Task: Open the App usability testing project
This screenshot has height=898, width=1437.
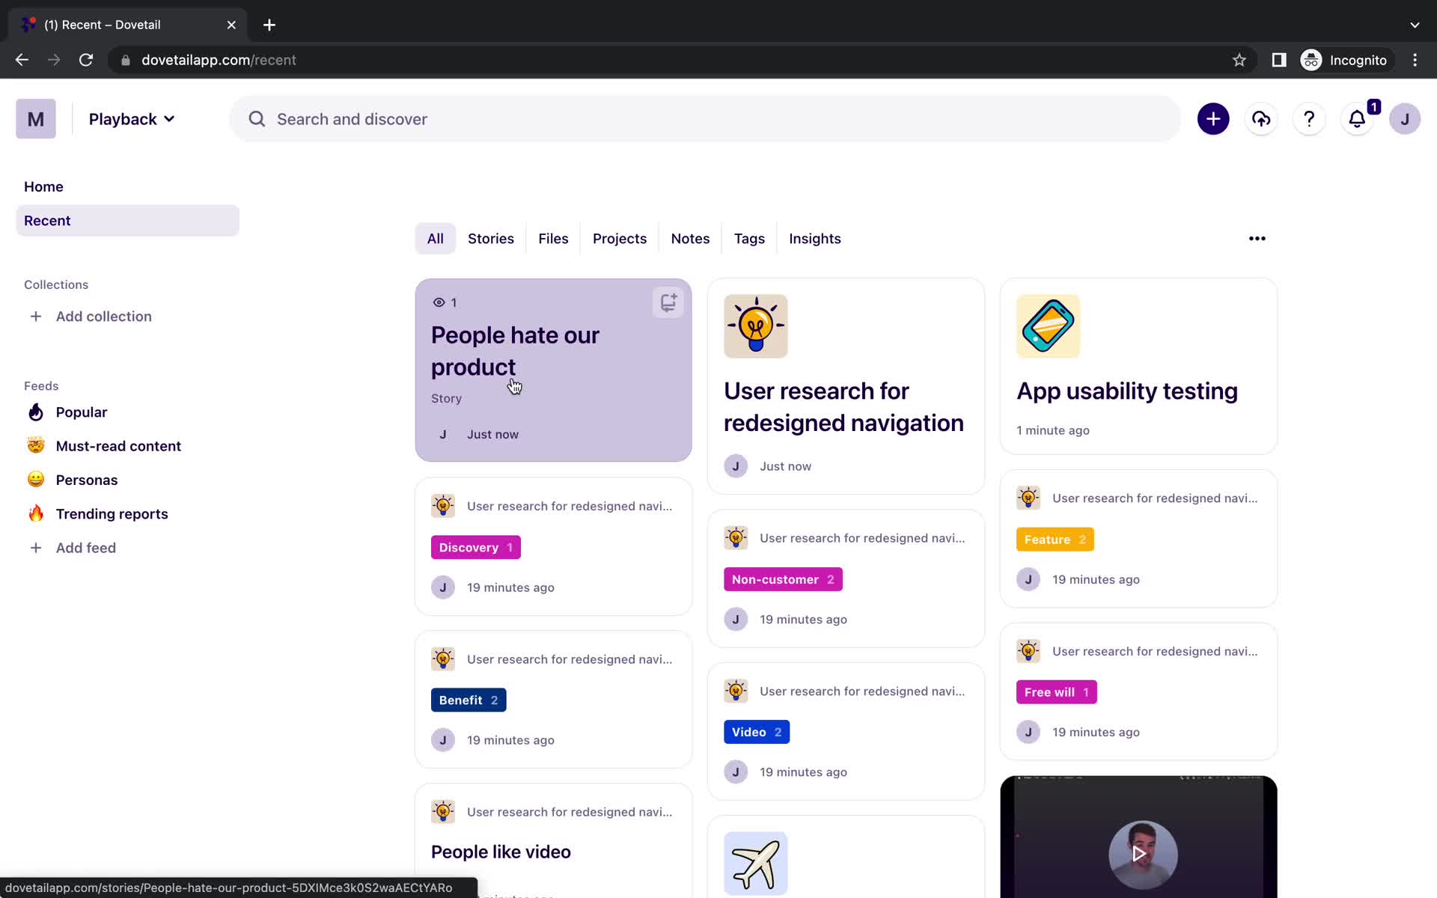Action: pos(1128,391)
